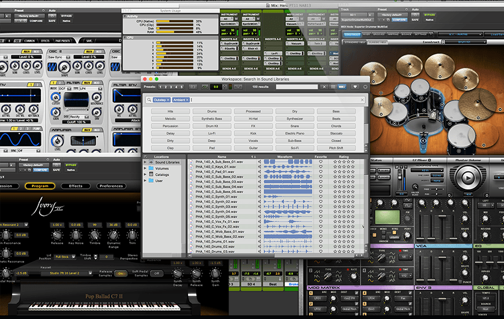Click the waveform view toggle in Workspace toolbar
The height and width of the screenshot is (319, 504).
click(342, 87)
